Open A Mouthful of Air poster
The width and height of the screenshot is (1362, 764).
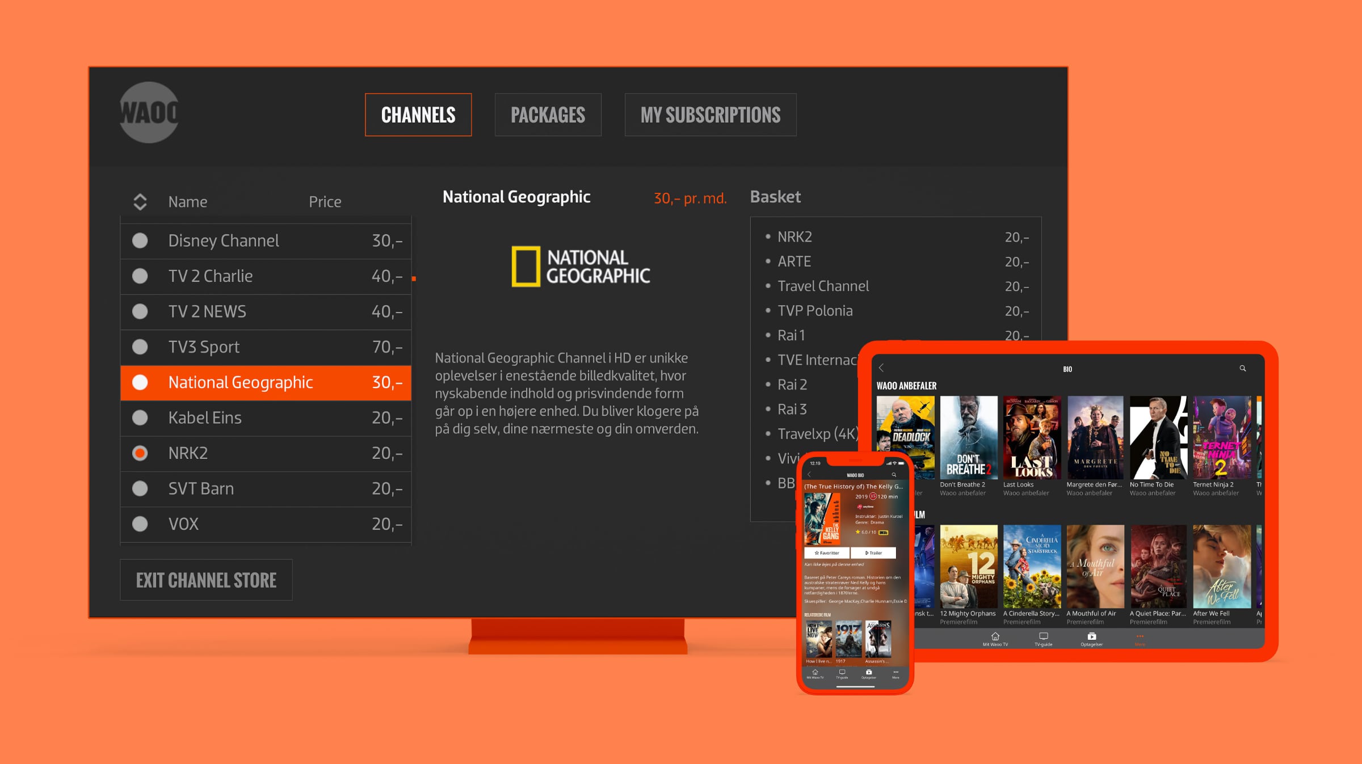[1095, 566]
